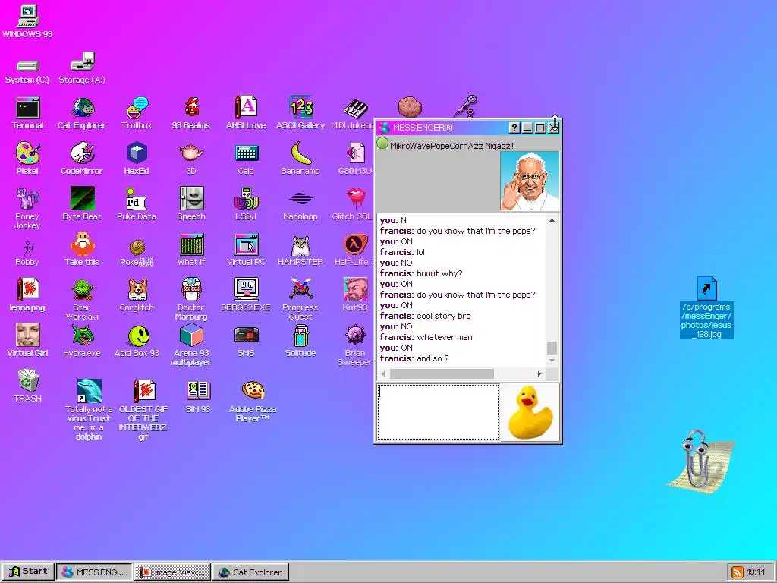The height and width of the screenshot is (583, 777).
Task: Click the rubber duck avatar picture
Action: coord(530,412)
